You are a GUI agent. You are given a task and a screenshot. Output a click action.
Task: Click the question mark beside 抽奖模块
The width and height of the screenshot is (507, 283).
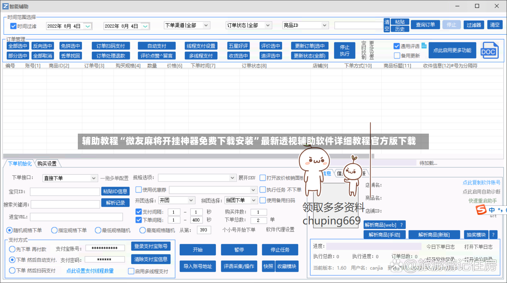click(493, 235)
